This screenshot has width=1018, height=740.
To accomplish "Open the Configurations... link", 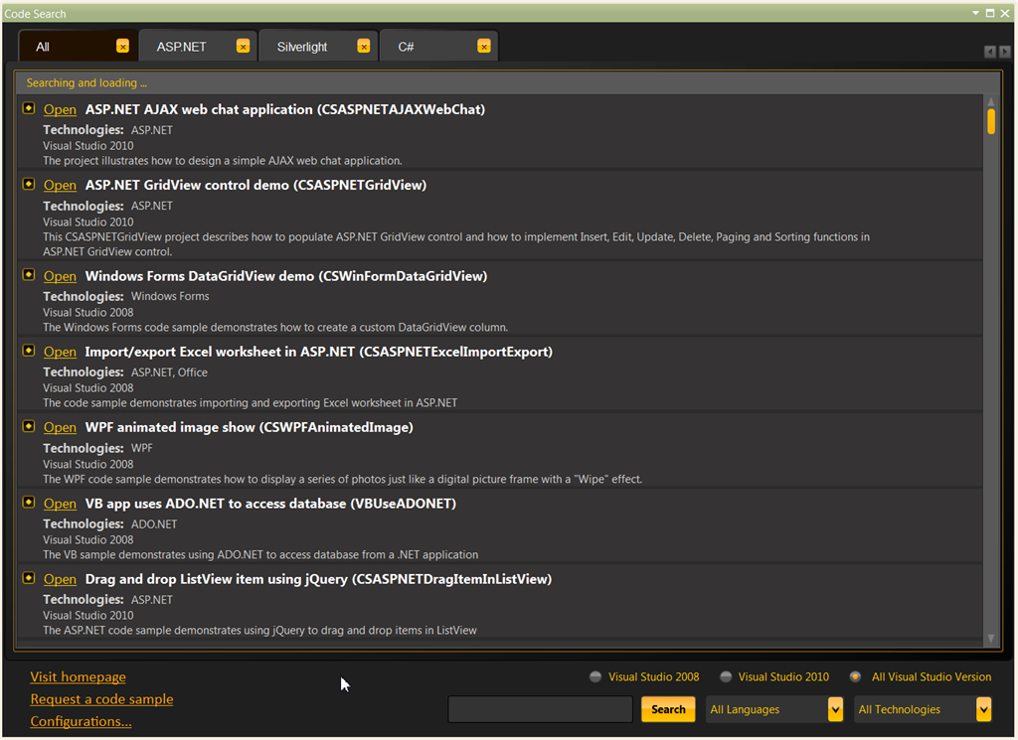I will click(x=82, y=721).
